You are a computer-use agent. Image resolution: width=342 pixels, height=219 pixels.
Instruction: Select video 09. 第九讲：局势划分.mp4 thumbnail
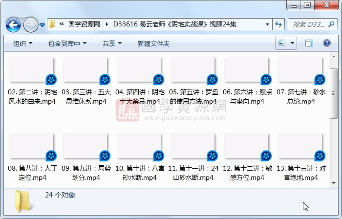[x=85, y=147]
